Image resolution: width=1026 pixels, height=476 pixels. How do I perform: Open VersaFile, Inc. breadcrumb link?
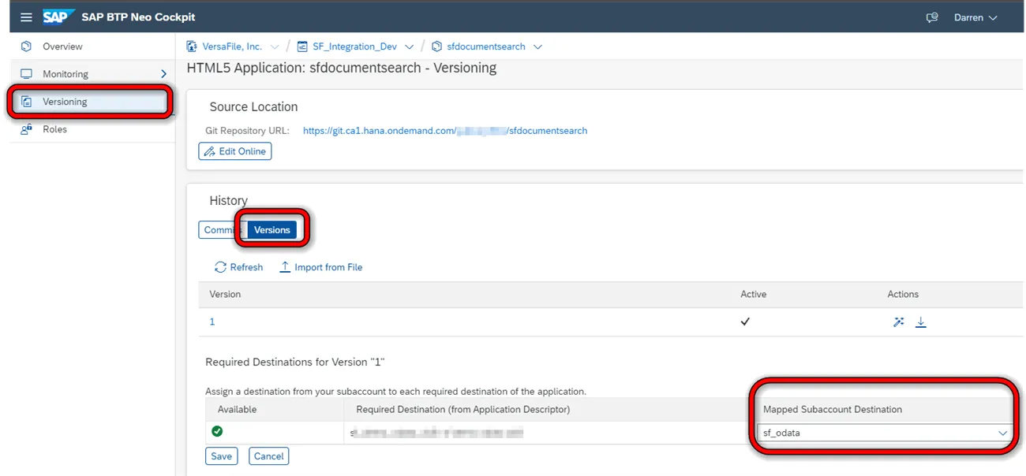(x=232, y=46)
